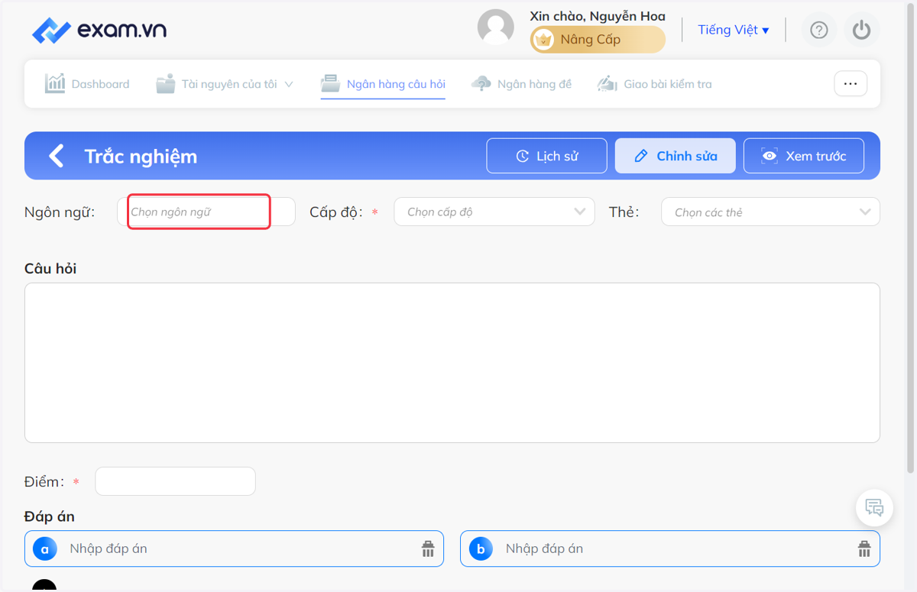Viewport: 917px width, 592px height.
Task: Click the Tài nguyên của tôi folder icon
Action: pos(165,83)
